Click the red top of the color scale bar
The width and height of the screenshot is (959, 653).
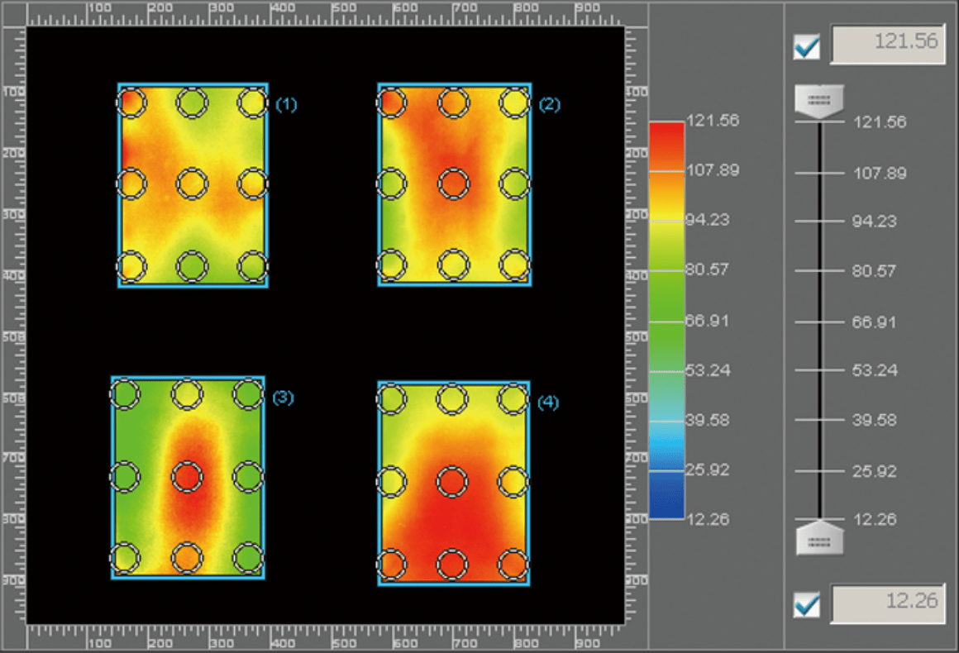click(666, 132)
